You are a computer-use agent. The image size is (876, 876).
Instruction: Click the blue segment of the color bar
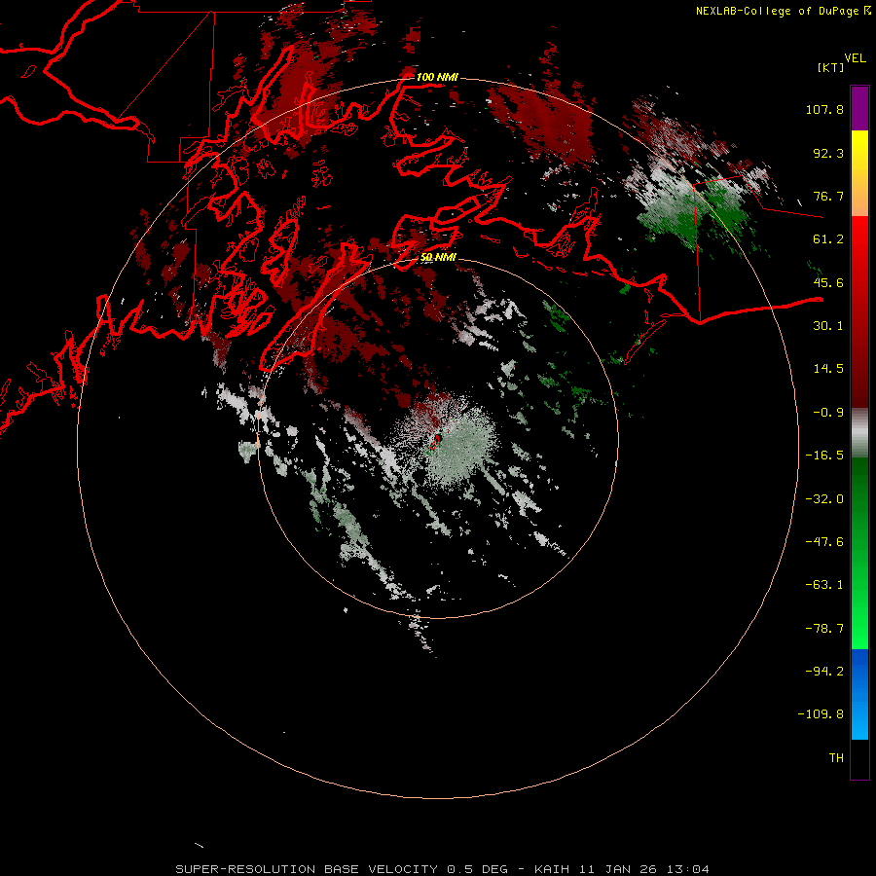point(859,694)
